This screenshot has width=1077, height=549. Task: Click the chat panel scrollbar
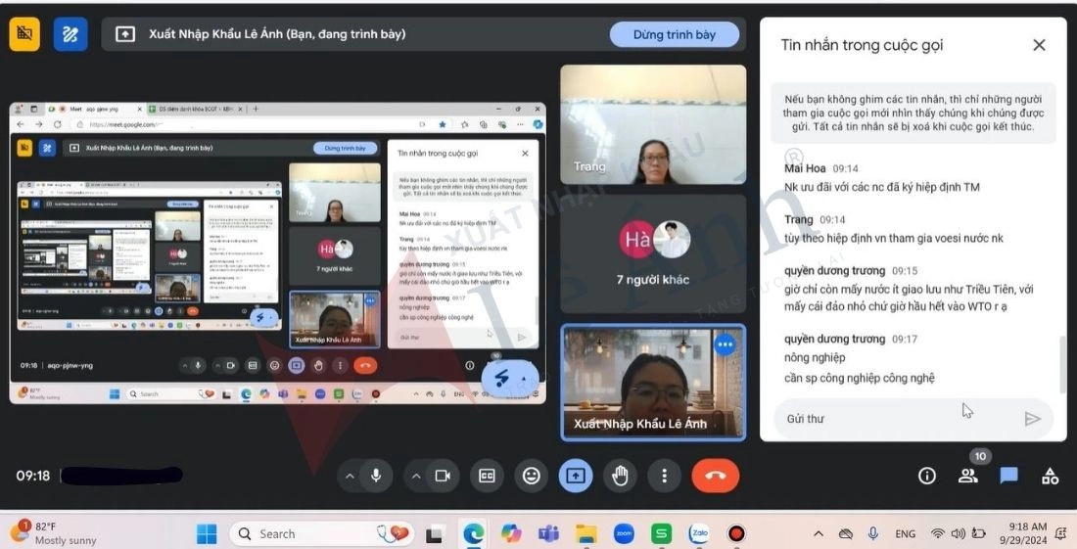pyautogui.click(x=1061, y=362)
